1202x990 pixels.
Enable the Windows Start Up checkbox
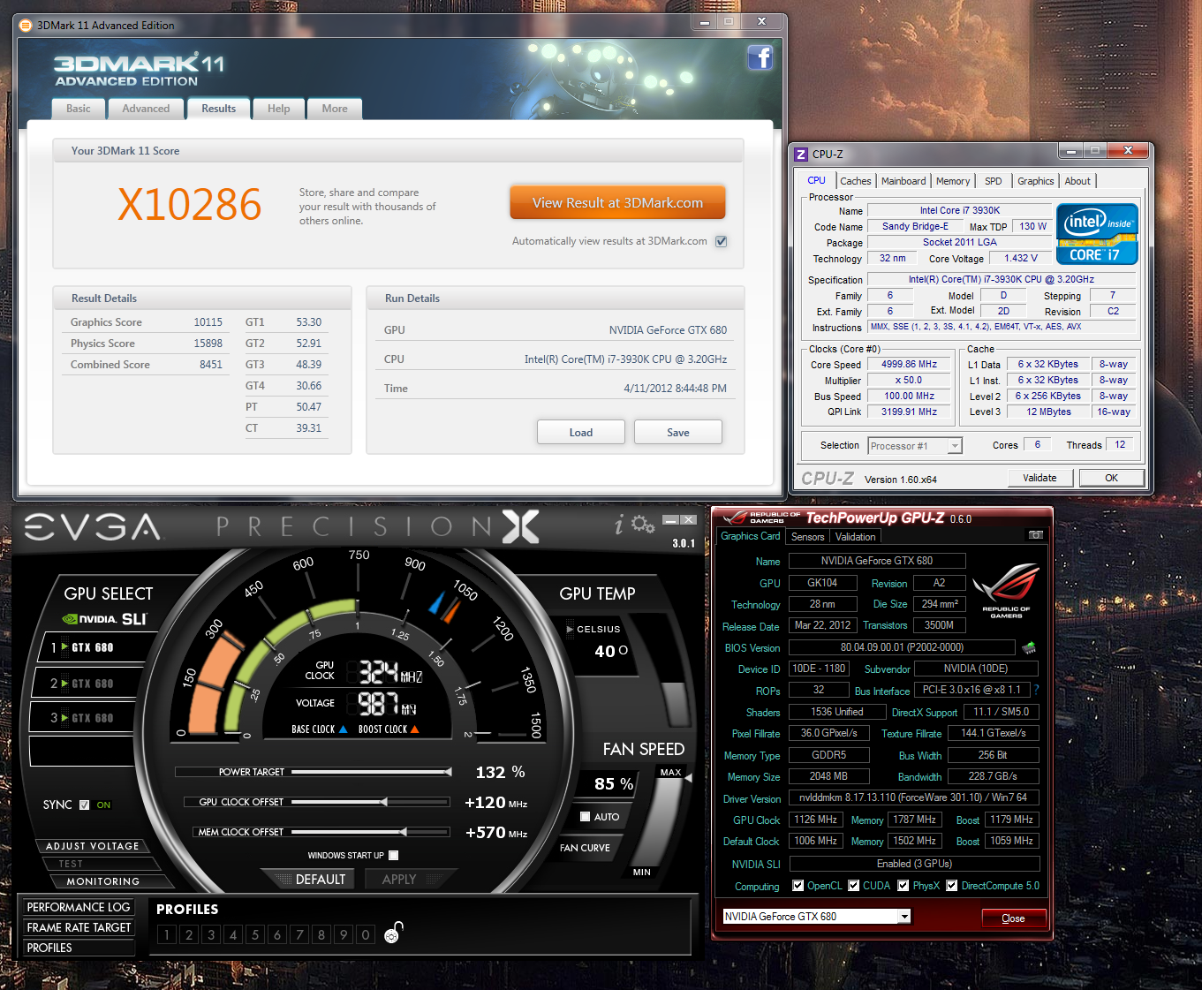pyautogui.click(x=393, y=855)
